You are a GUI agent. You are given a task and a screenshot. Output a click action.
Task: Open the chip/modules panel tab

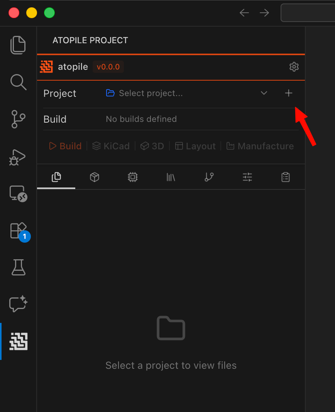132,177
